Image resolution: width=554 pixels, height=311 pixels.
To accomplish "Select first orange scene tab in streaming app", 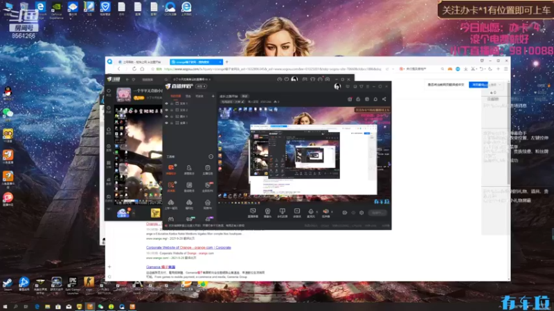I will point(176,96).
